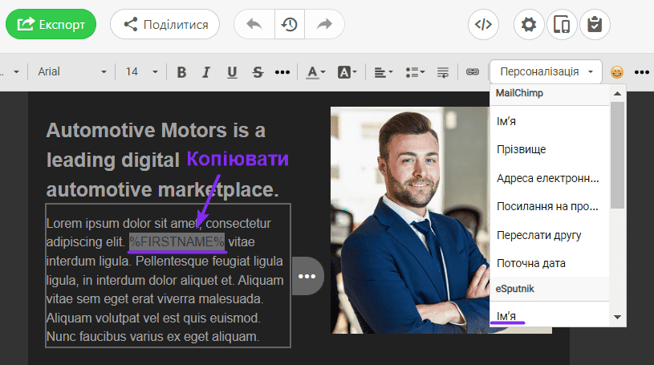654x365 pixels.
Task: Open the version history clock icon
Action: click(x=289, y=24)
